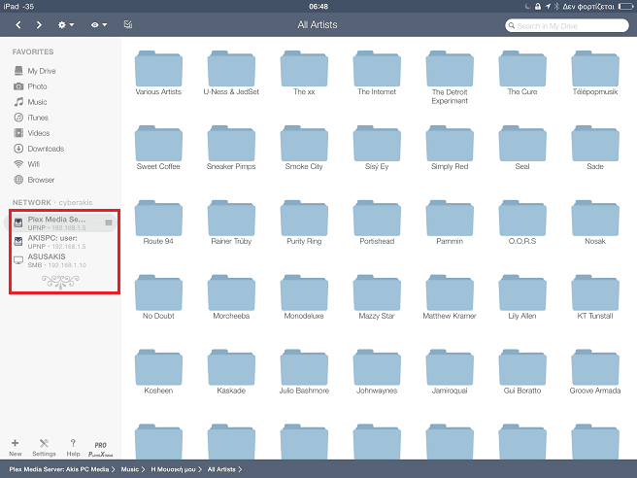Click the New plus button
The image size is (637, 478).
tap(16, 446)
